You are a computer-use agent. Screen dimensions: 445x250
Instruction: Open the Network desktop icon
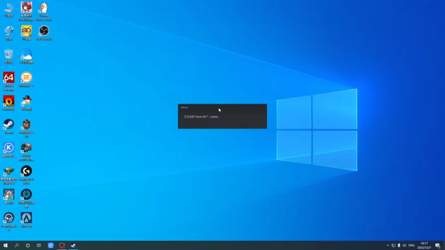click(x=9, y=33)
